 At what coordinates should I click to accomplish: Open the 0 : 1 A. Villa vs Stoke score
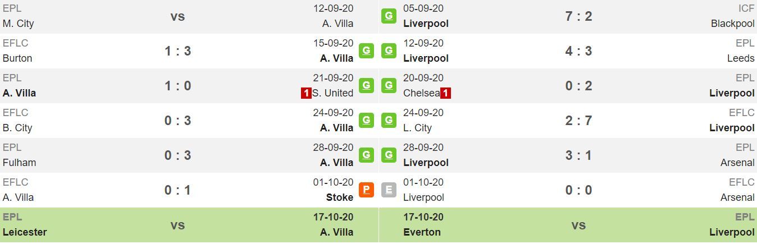[x=177, y=190]
